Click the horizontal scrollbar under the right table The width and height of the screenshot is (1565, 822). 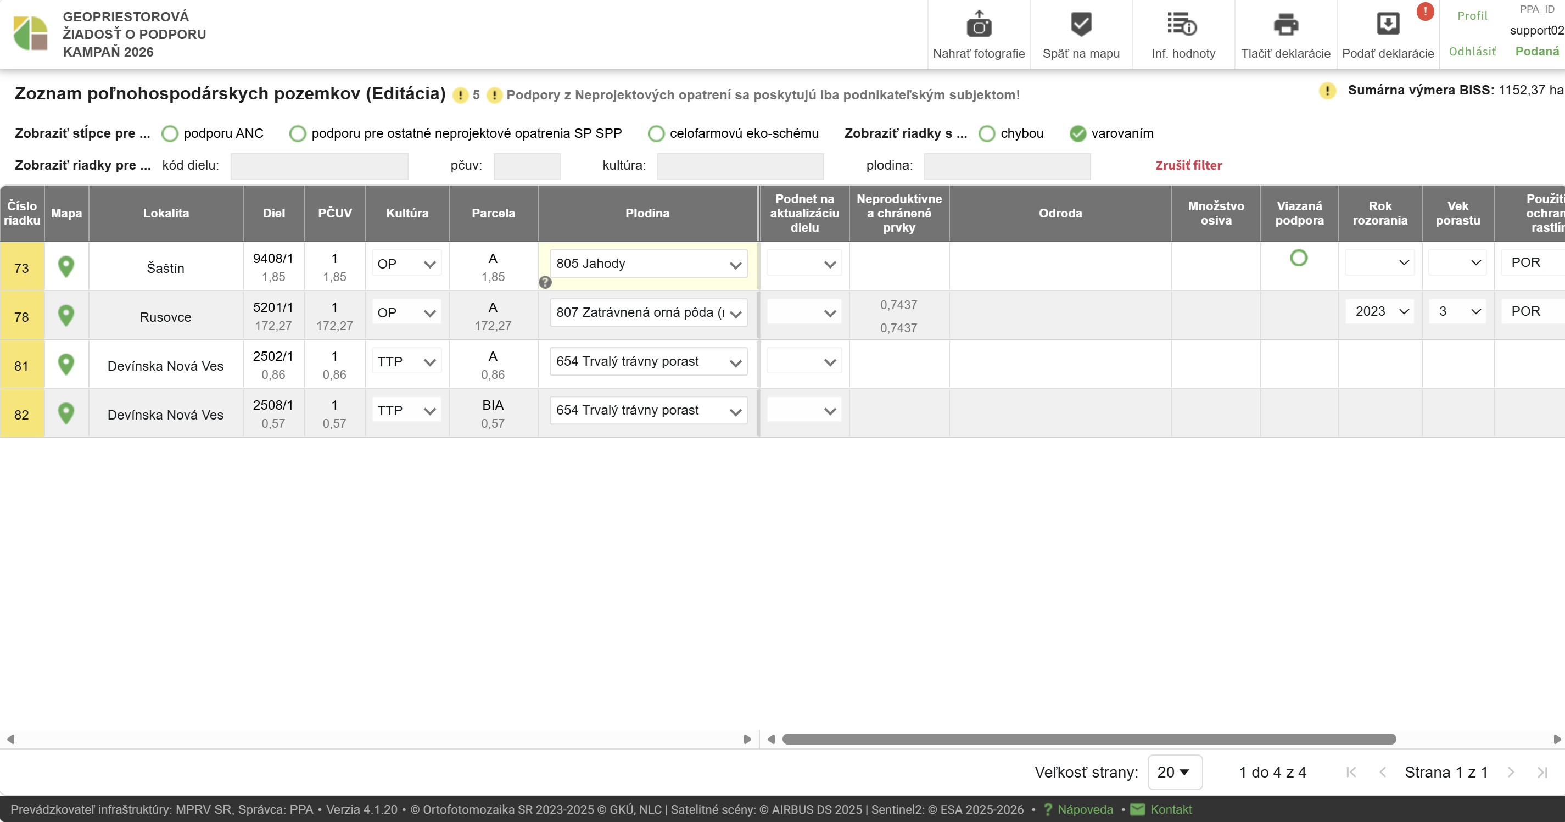pos(1089,740)
